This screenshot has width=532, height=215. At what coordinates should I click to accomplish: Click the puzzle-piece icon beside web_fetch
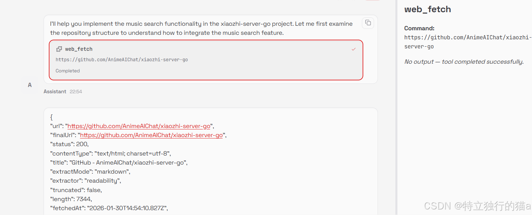click(59, 49)
